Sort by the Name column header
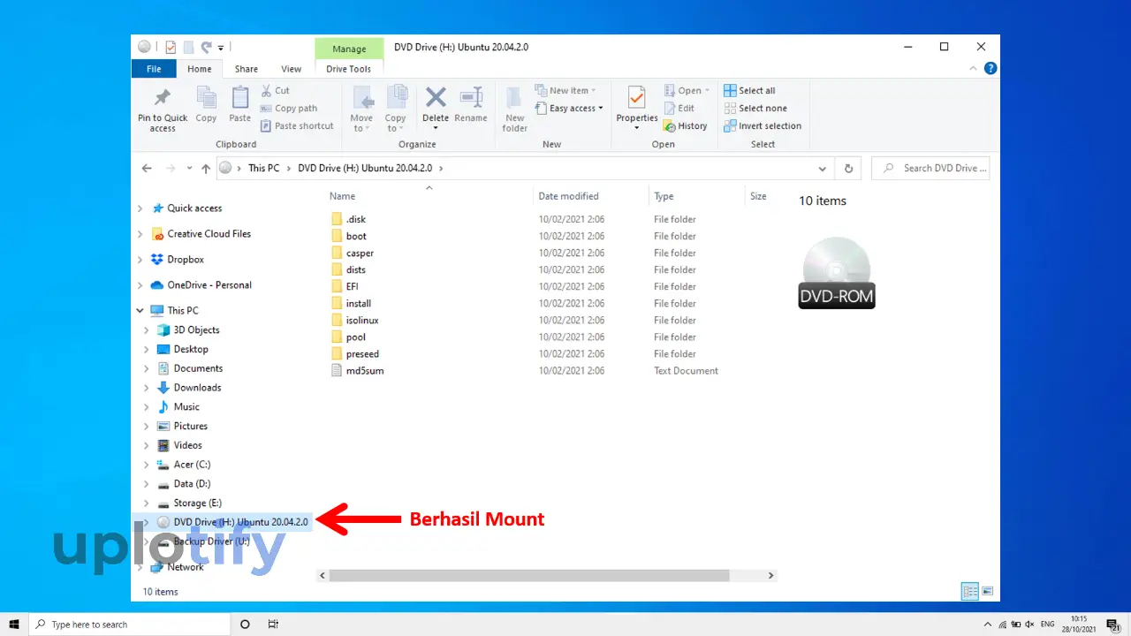Image resolution: width=1131 pixels, height=636 pixels. [x=342, y=196]
